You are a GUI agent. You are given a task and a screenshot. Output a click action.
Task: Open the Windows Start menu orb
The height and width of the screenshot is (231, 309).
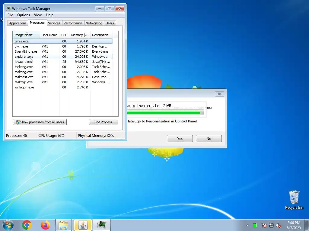click(8, 225)
